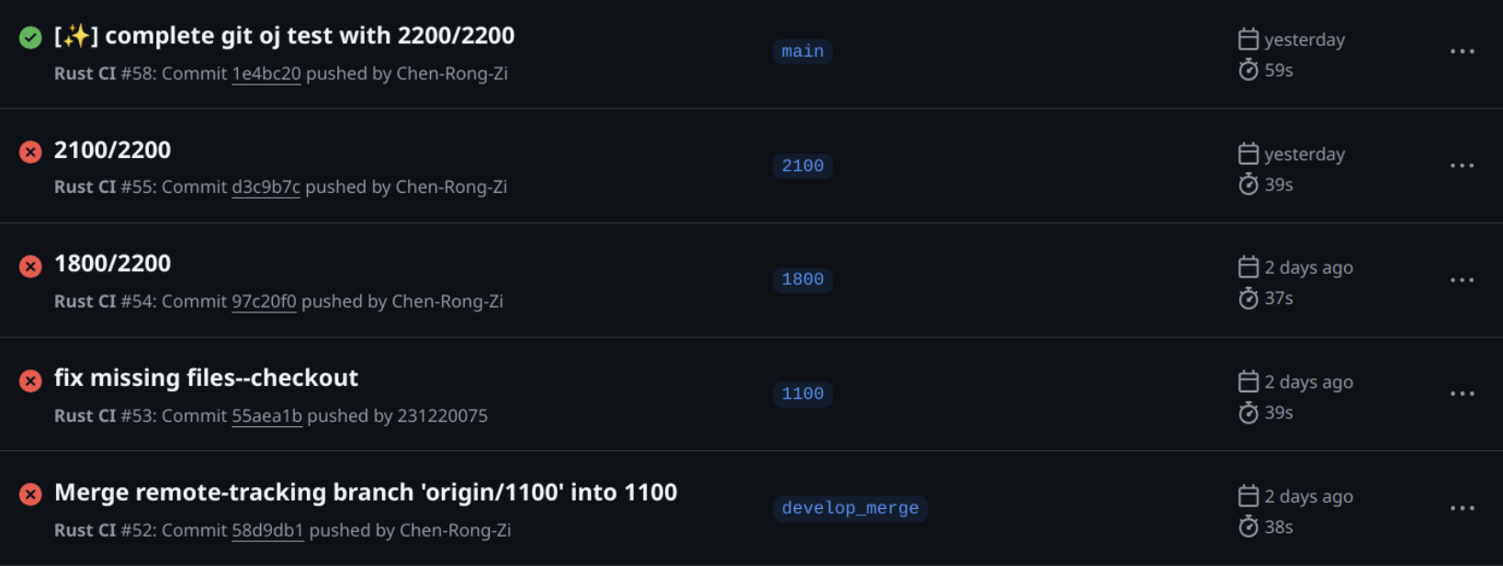Open commit 1e4bc20 link
Image resolution: width=1503 pixels, height=566 pixels.
pyautogui.click(x=266, y=74)
